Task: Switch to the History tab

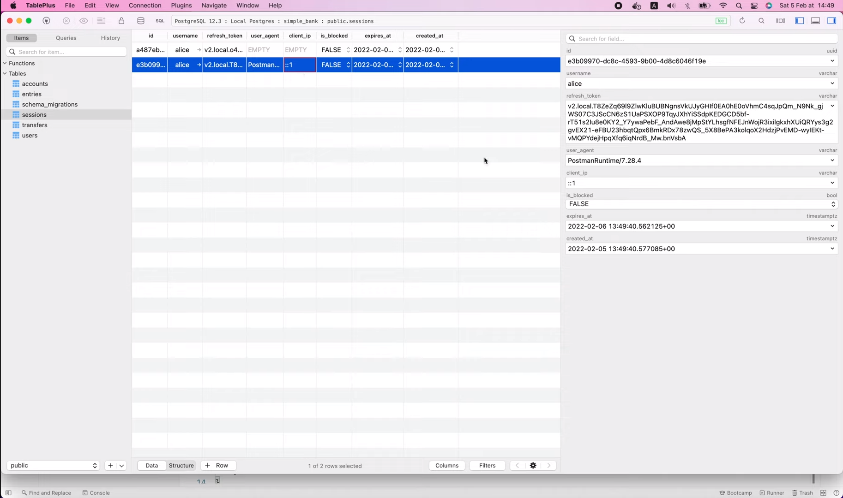Action: coord(110,38)
